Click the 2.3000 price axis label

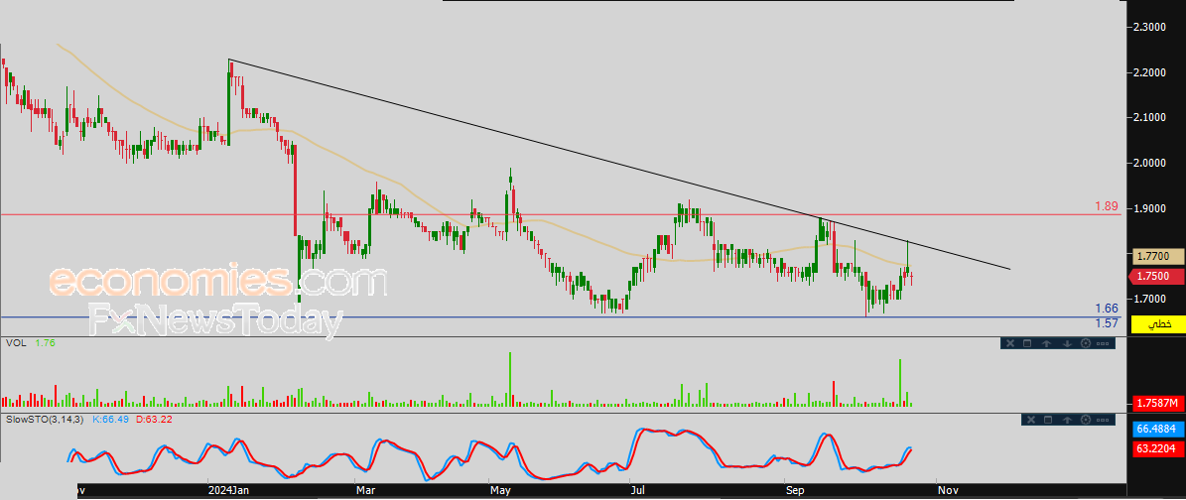[x=1148, y=27]
